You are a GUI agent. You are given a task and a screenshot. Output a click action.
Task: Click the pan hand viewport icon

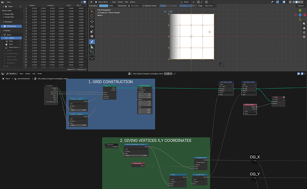click(x=304, y=28)
